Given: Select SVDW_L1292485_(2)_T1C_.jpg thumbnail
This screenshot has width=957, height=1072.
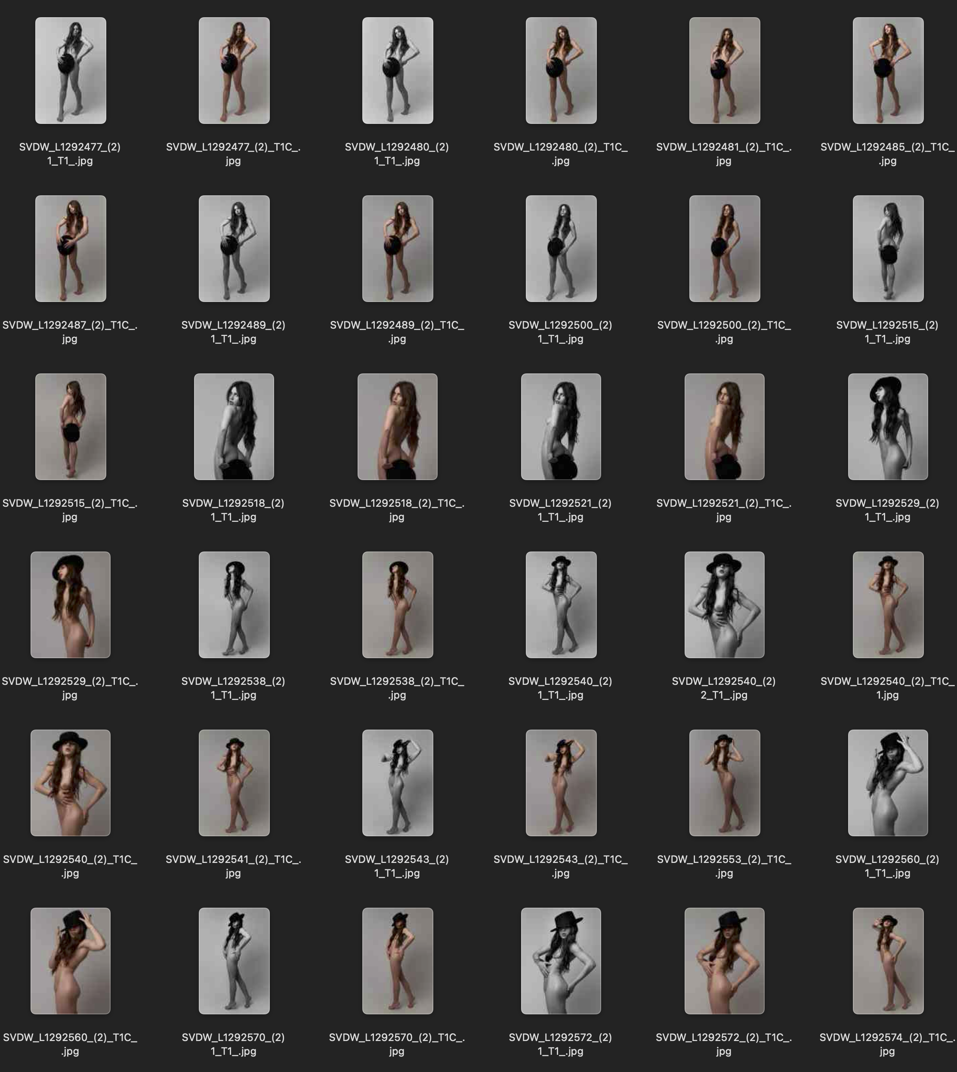Looking at the screenshot, I should tap(888, 71).
